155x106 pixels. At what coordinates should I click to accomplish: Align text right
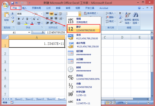point(56,18)
